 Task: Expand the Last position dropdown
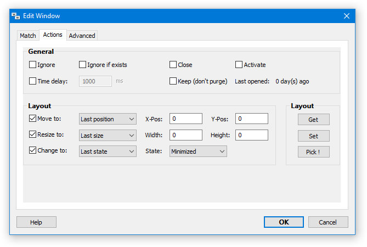[108, 119]
